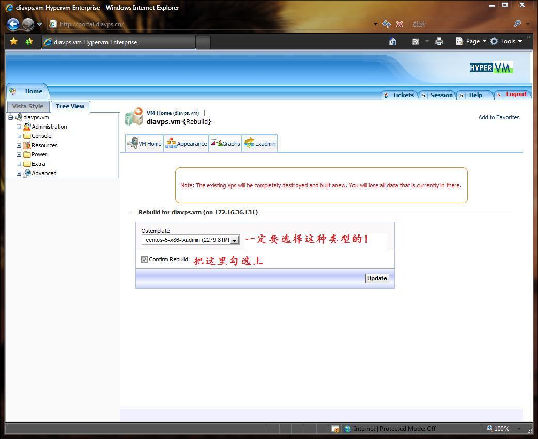
Task: Open the Tools menu
Action: pos(506,41)
